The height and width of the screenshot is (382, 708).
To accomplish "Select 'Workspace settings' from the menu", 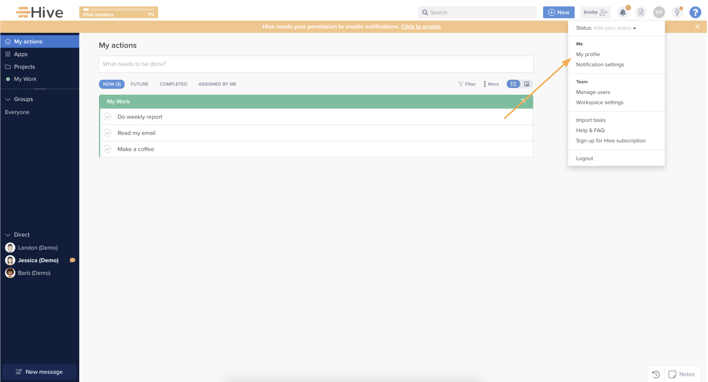I will [x=600, y=102].
